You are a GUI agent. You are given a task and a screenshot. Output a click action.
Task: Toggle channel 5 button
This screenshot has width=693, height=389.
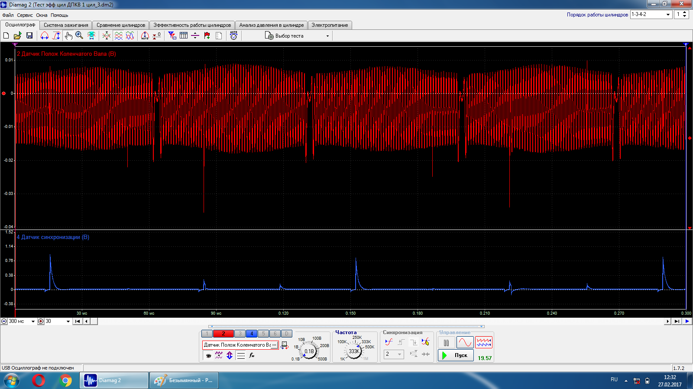click(263, 334)
